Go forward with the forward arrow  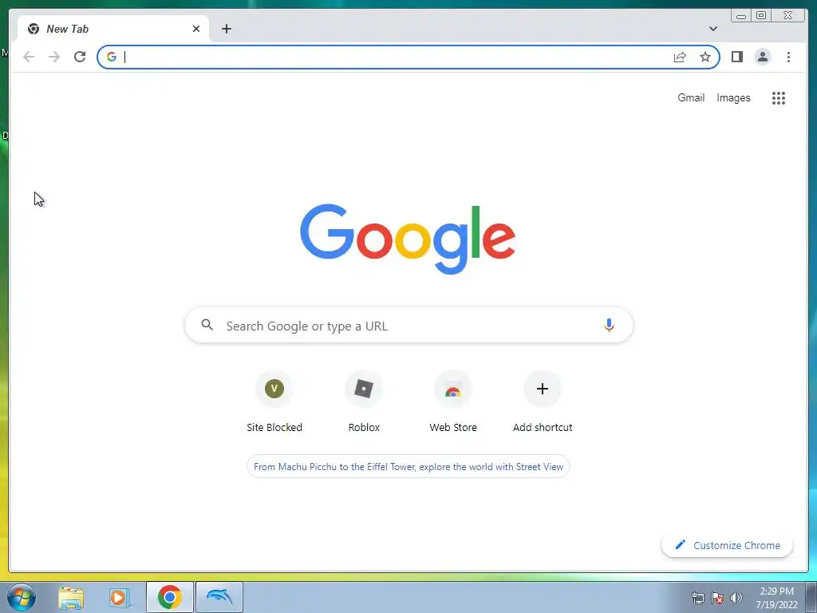[x=54, y=57]
